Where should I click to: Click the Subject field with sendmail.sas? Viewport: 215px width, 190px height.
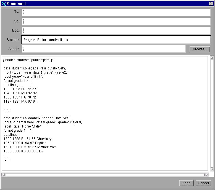click(x=116, y=40)
